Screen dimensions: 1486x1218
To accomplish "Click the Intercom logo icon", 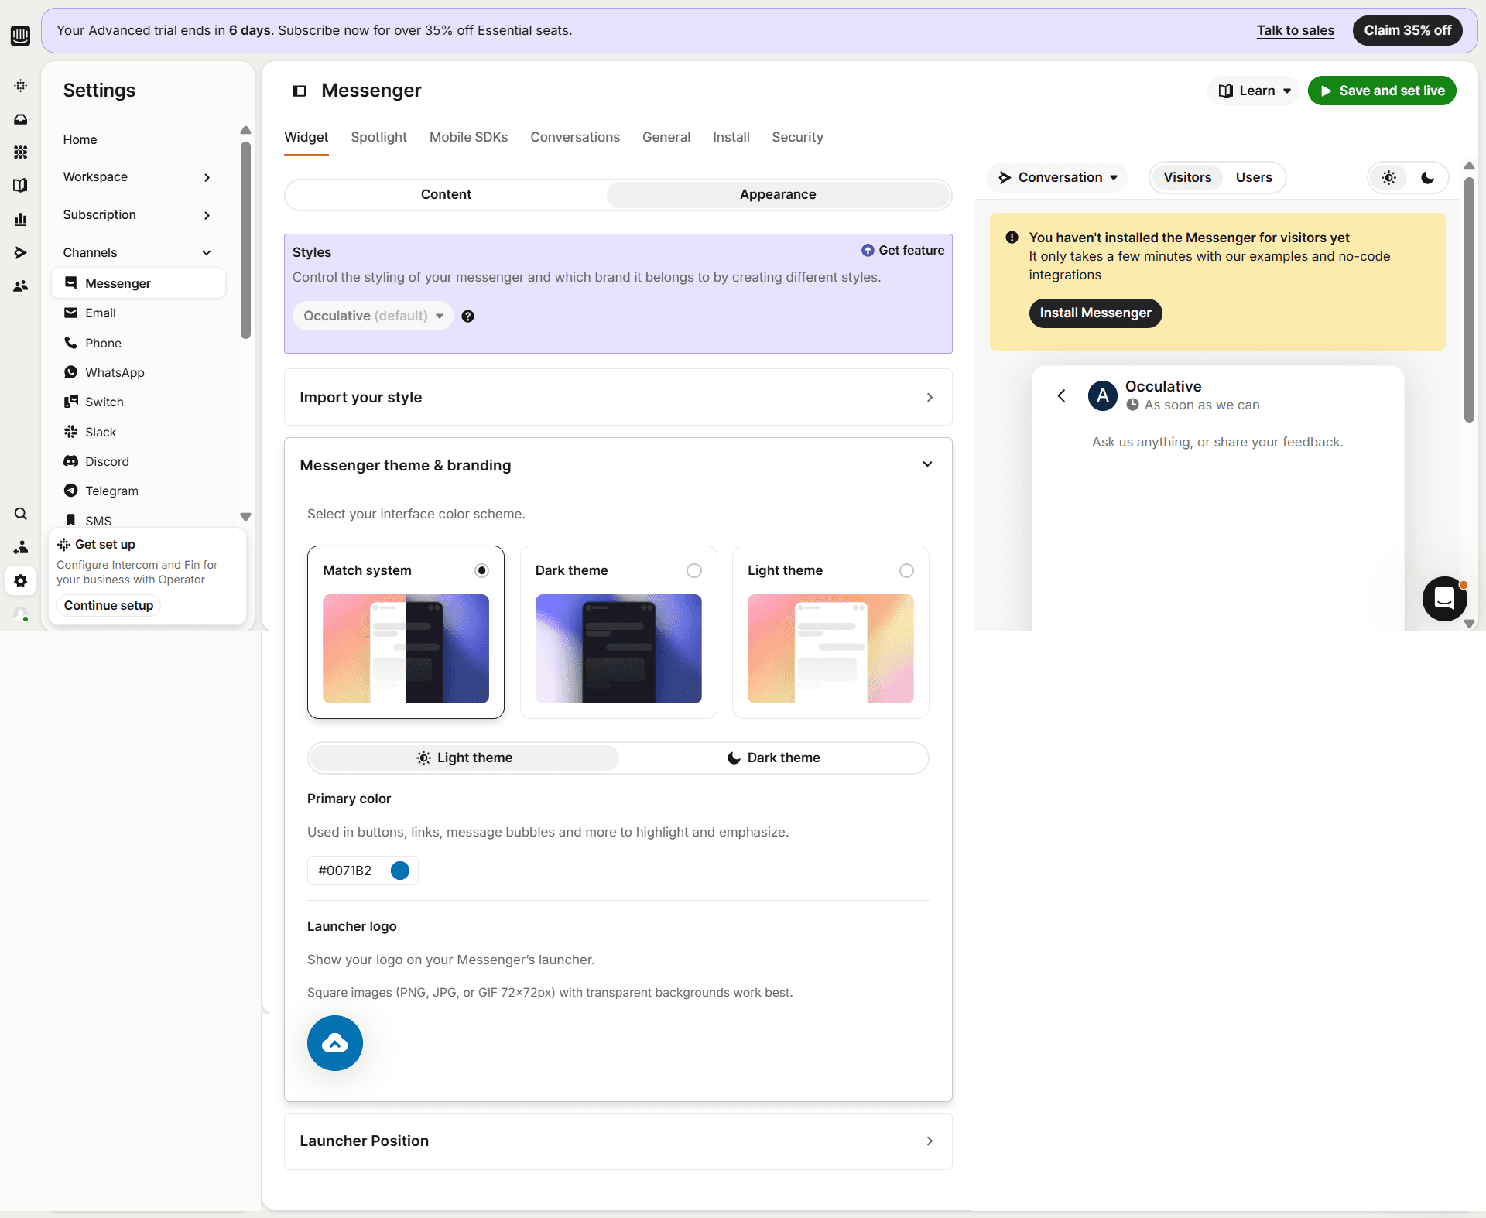I will pyautogui.click(x=21, y=35).
